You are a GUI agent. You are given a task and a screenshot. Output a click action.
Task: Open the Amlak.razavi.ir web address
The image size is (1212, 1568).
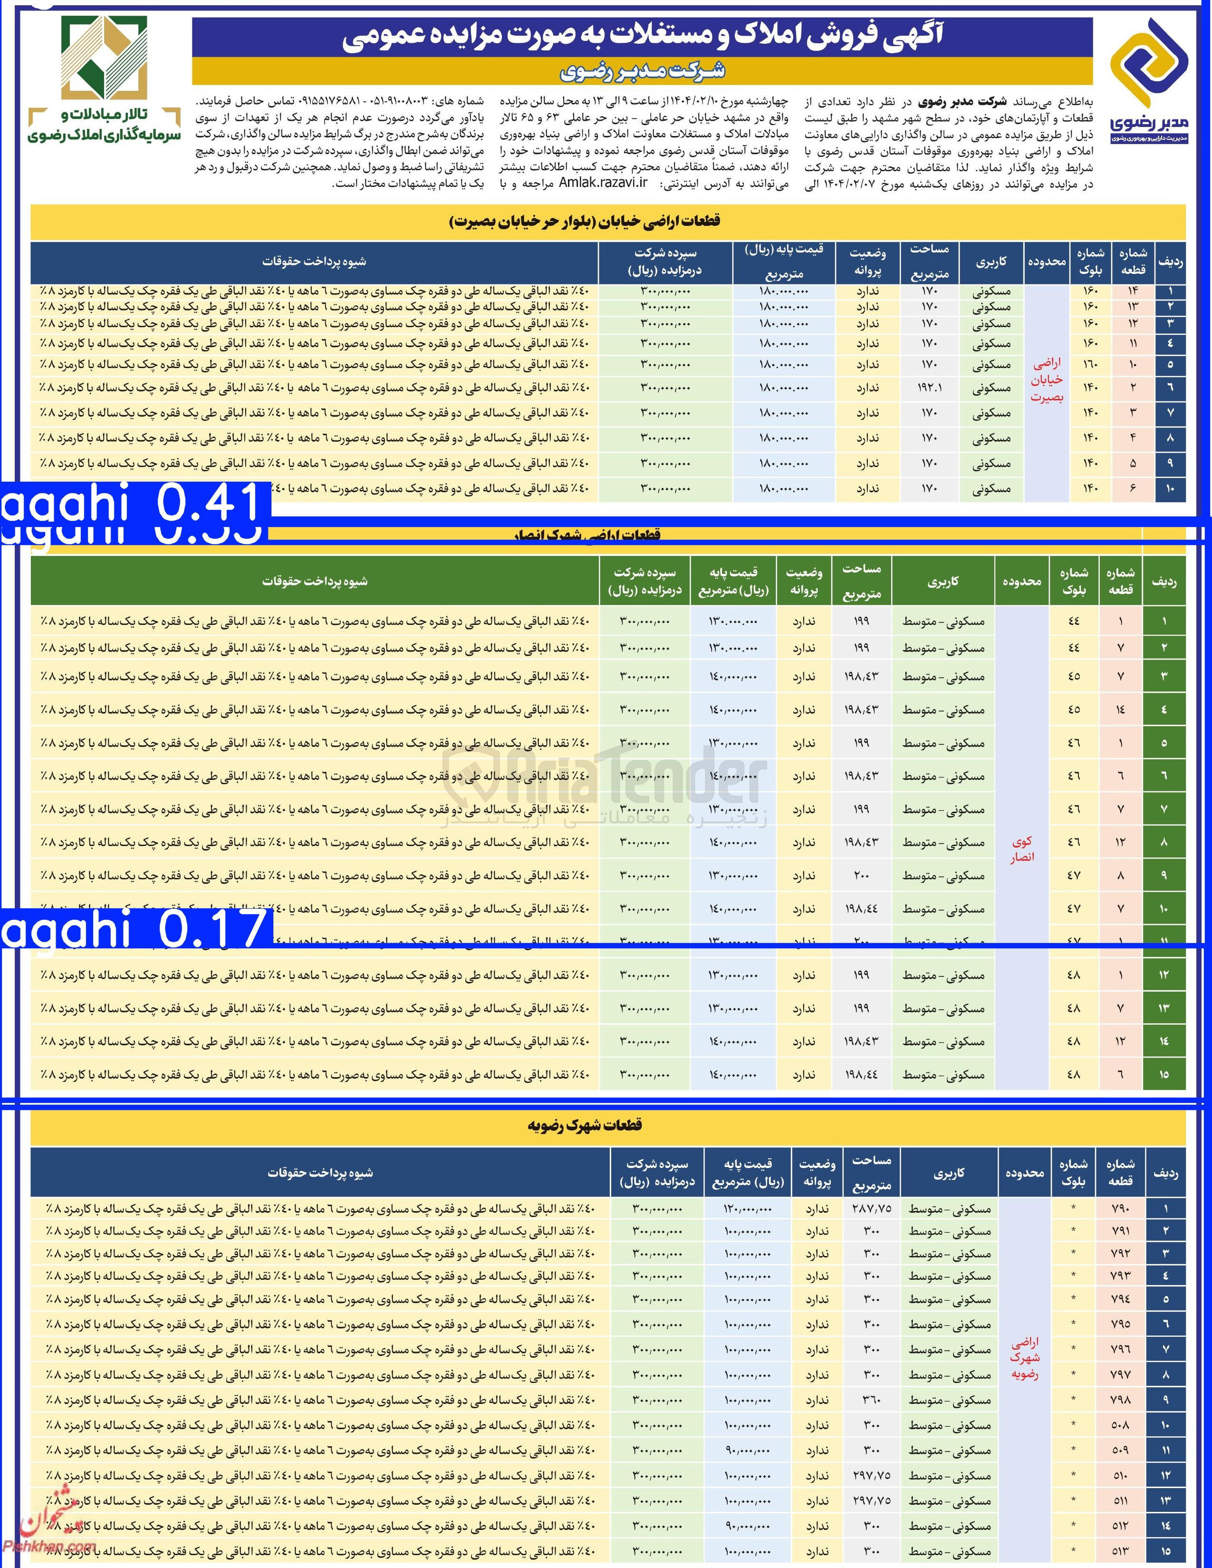tap(603, 182)
